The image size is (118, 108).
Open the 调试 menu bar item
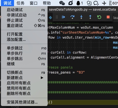[8, 3]
